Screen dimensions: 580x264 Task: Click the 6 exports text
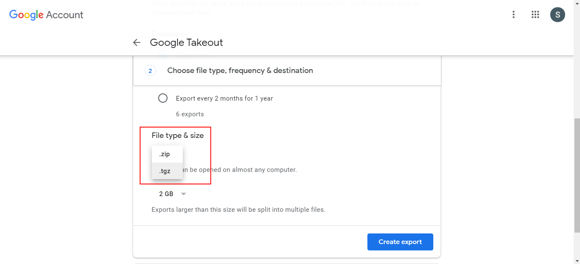190,114
